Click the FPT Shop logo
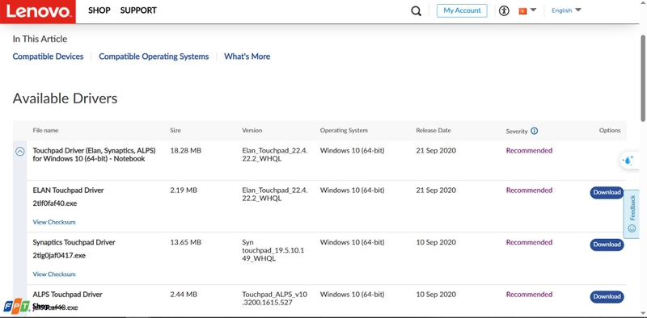This screenshot has height=318, width=647. pyautogui.click(x=23, y=307)
